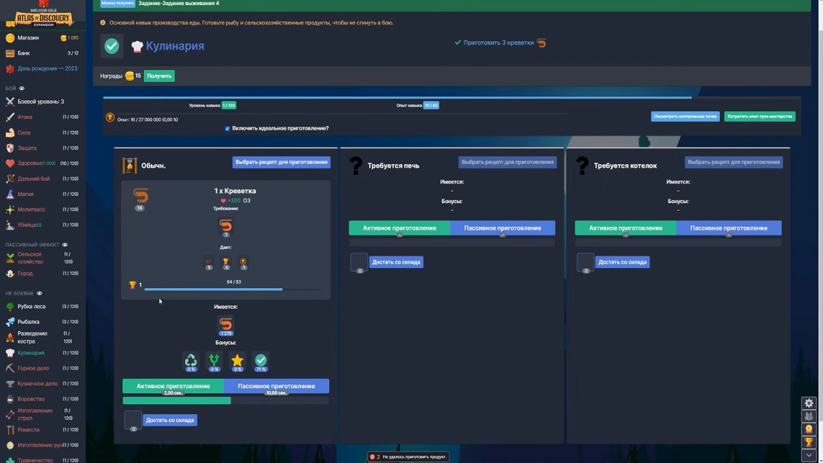Click the gold star bonus icon
Screen dimensions: 823x463
pyautogui.click(x=237, y=361)
